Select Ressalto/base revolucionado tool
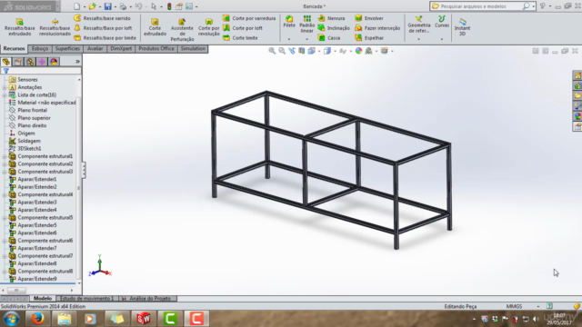This screenshot has width=582, height=327. (x=55, y=27)
